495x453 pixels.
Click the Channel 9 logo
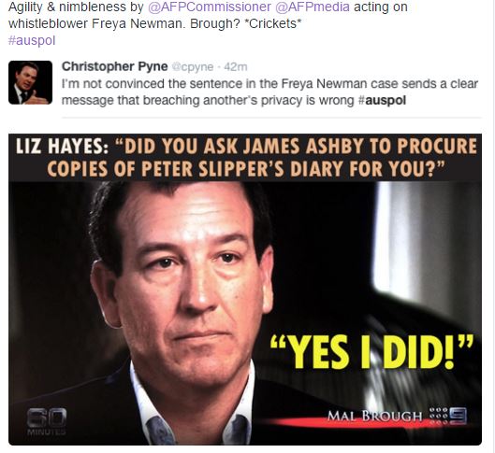[448, 416]
